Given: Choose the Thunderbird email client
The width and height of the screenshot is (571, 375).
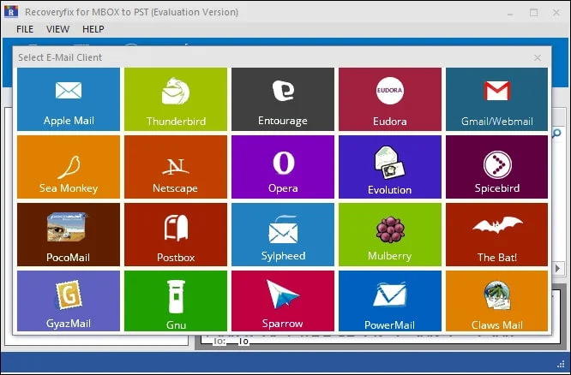Looking at the screenshot, I should pos(176,99).
